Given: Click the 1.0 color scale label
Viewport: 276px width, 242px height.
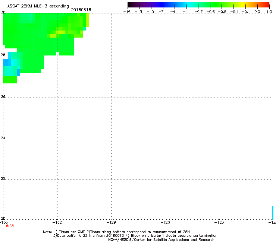Looking at the screenshot, I should [269, 12].
